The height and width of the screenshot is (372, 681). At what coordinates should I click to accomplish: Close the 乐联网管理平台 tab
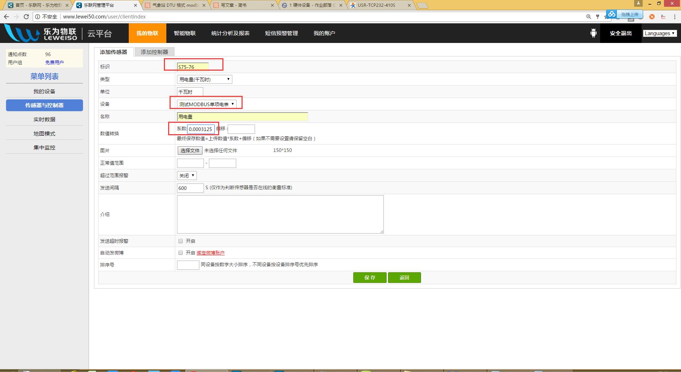click(x=135, y=5)
